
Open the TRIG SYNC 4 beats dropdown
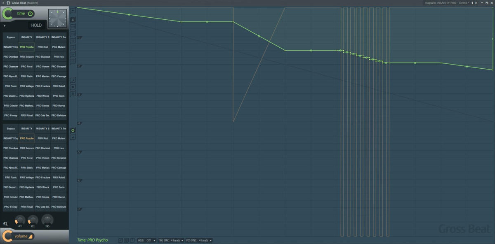pos(171,240)
